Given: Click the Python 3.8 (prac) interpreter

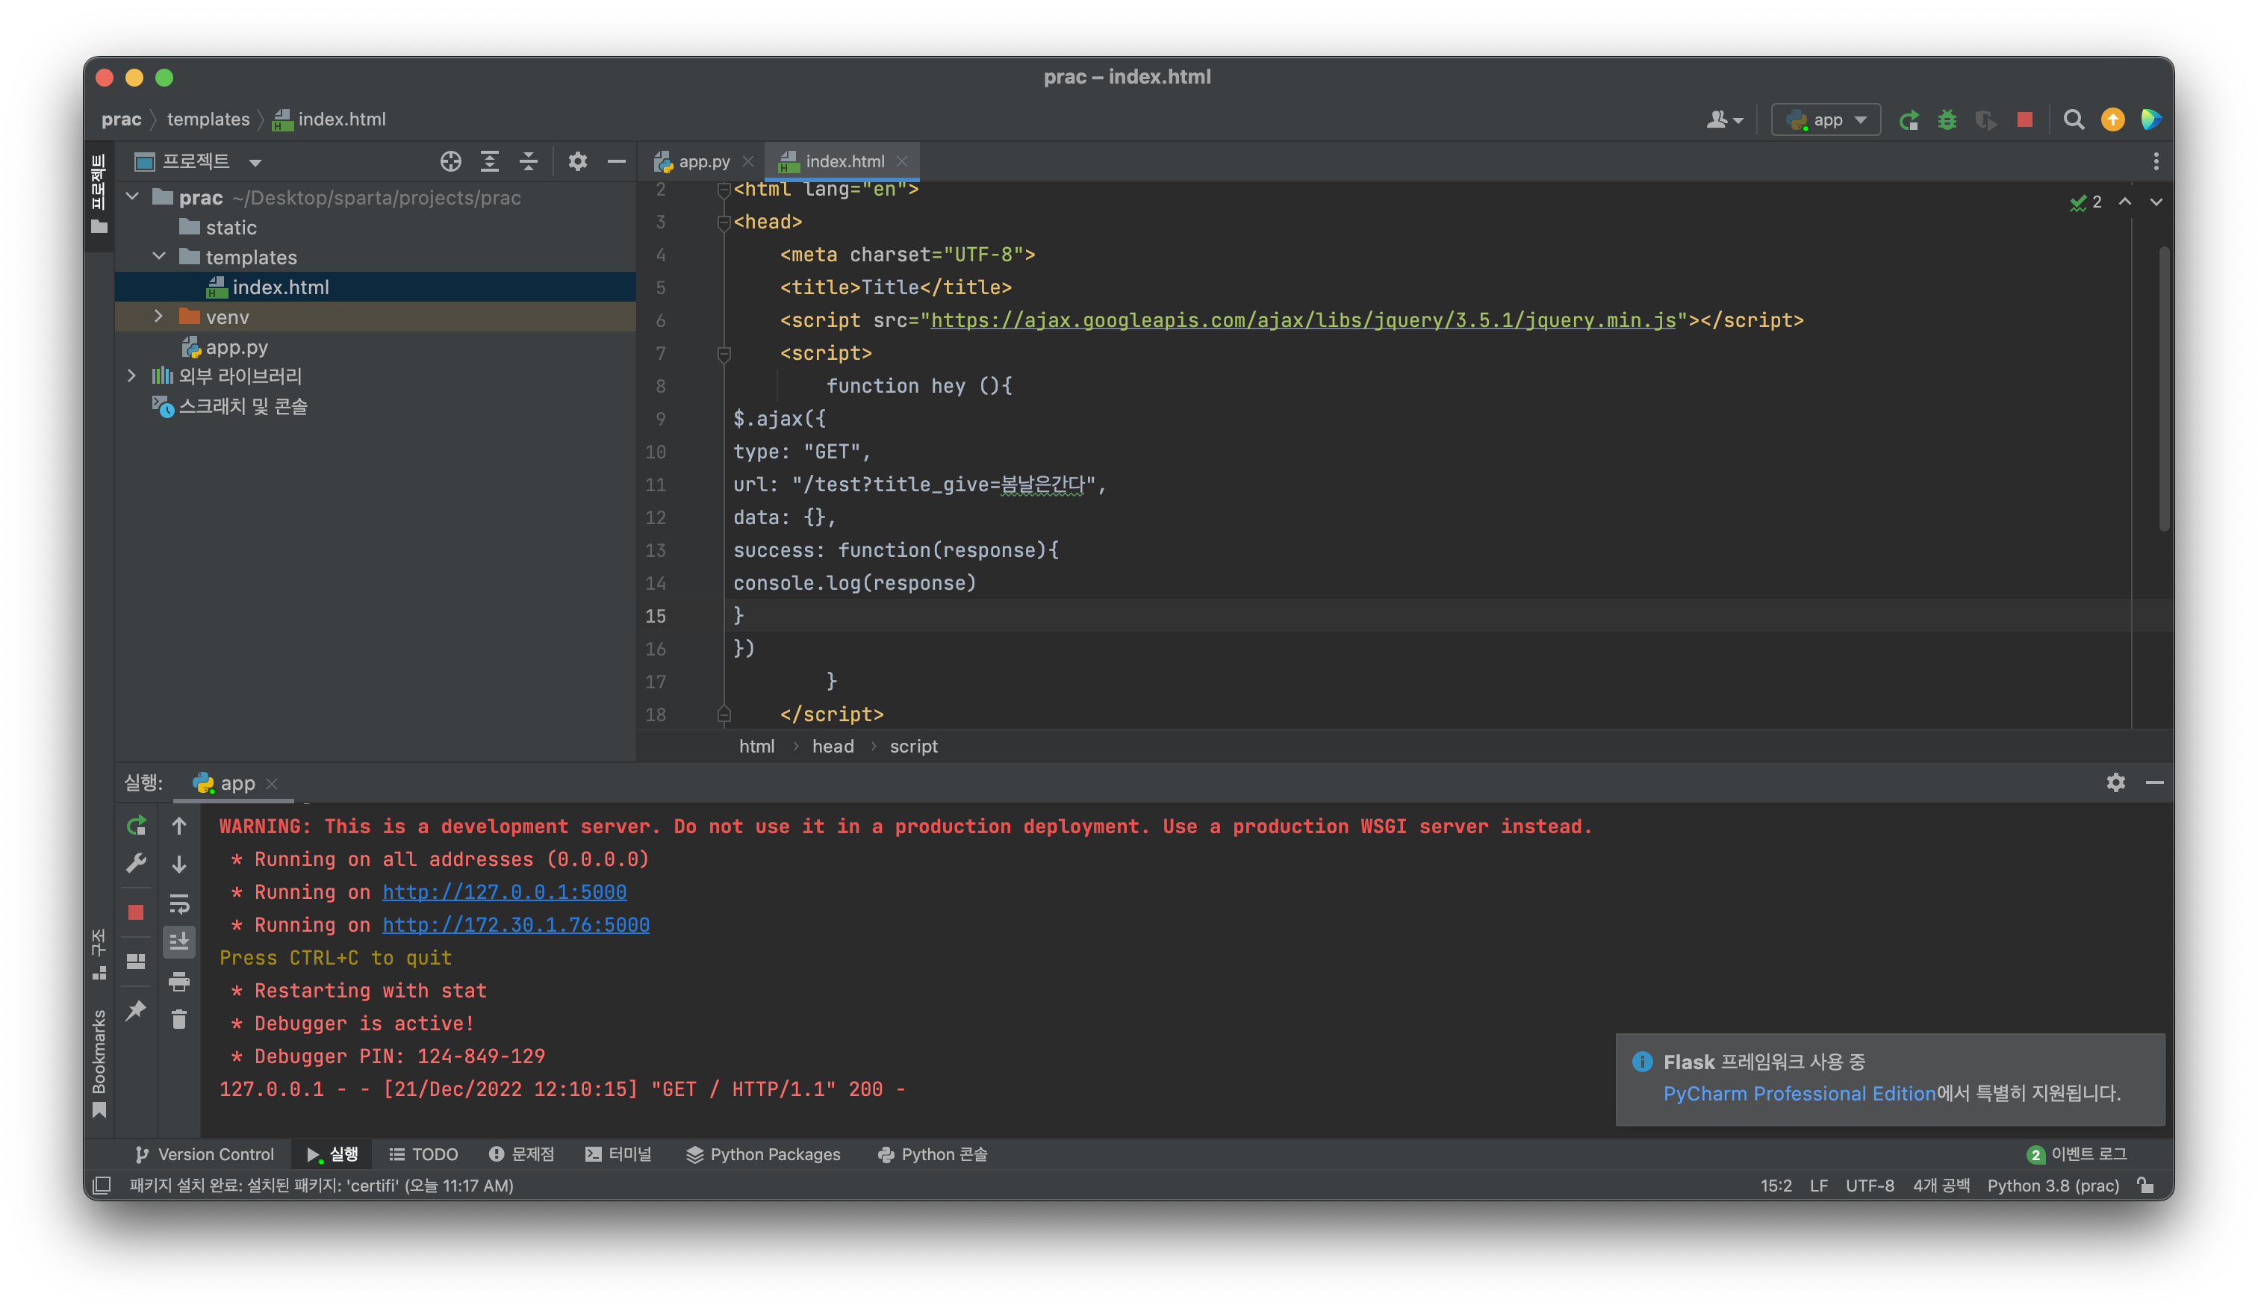Looking at the screenshot, I should coord(2053,1186).
